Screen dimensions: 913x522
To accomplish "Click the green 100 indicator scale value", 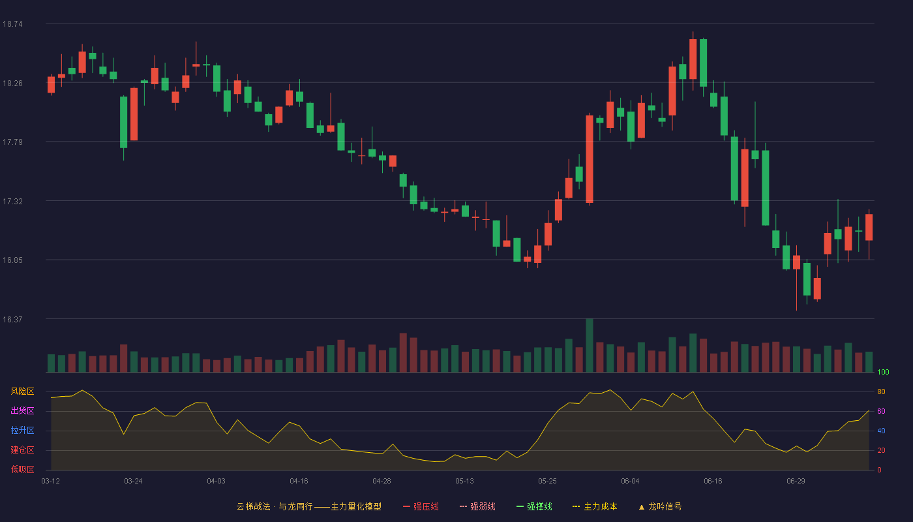I will coord(883,373).
